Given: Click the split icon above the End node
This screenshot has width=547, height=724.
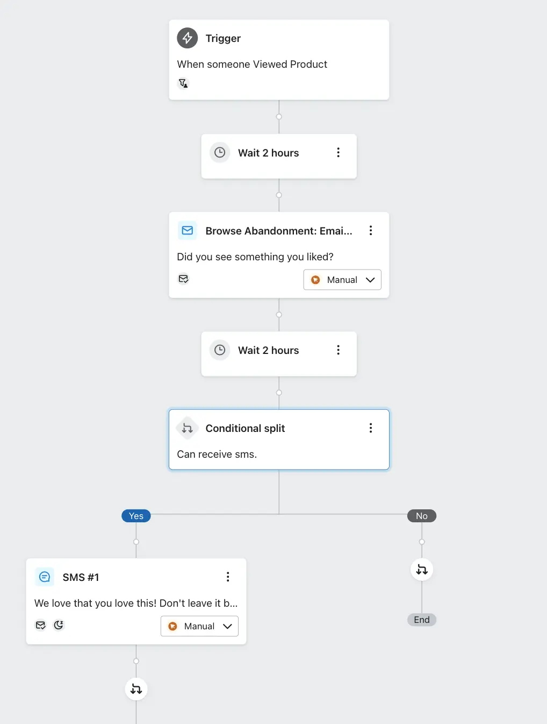Looking at the screenshot, I should tap(422, 570).
